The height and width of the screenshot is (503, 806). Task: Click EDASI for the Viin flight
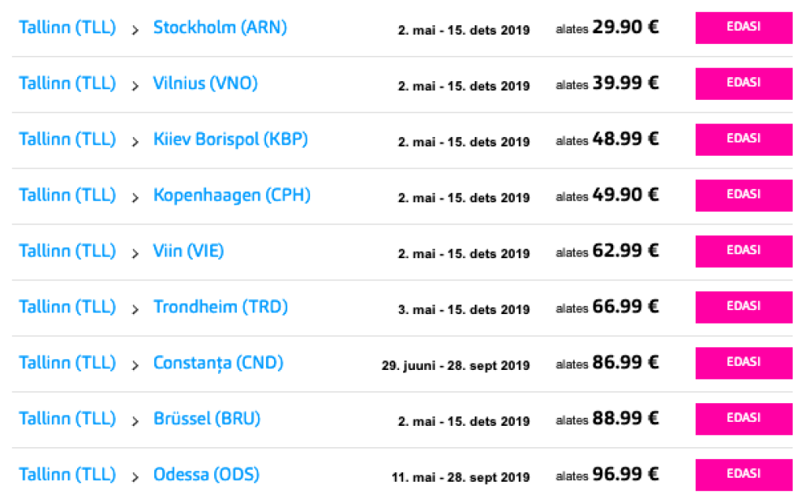[743, 251]
